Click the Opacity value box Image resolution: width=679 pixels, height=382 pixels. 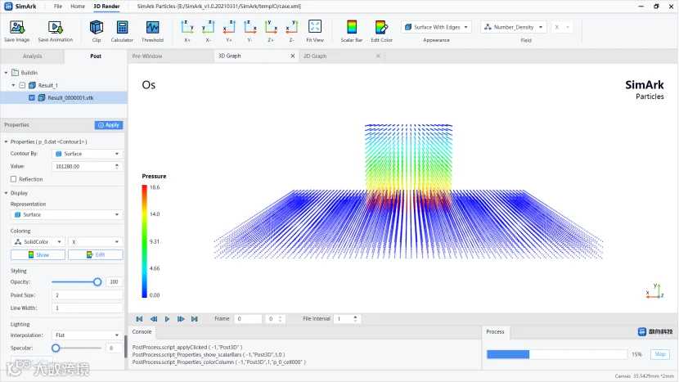[114, 282]
